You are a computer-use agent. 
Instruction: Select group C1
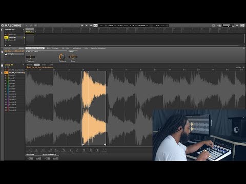(x=14, y=40)
